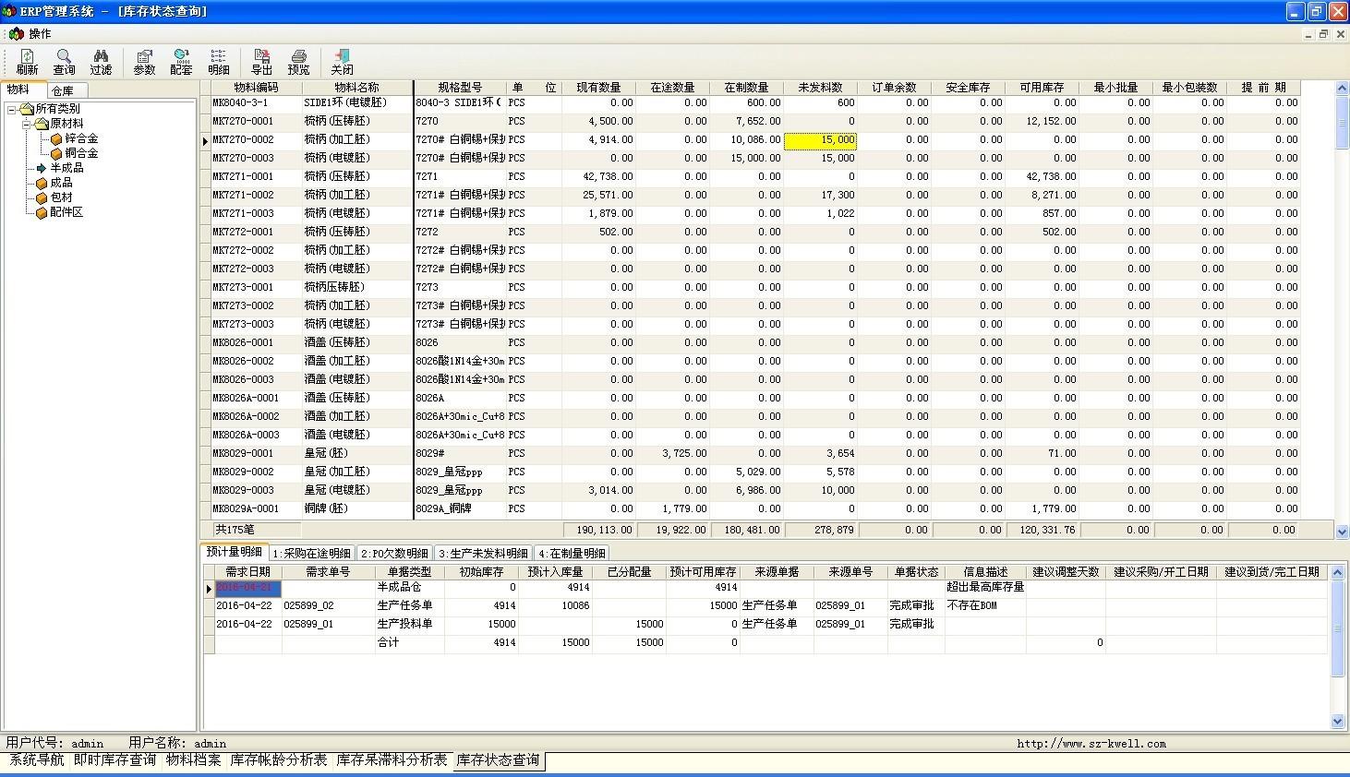Open 库存帐龄分析表 bottom tab

(x=279, y=760)
